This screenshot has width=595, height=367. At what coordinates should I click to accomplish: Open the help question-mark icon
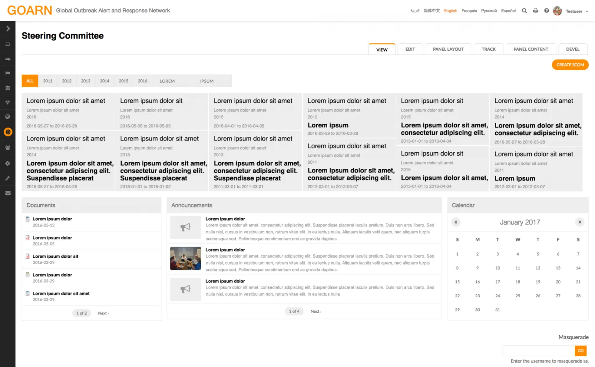click(547, 11)
